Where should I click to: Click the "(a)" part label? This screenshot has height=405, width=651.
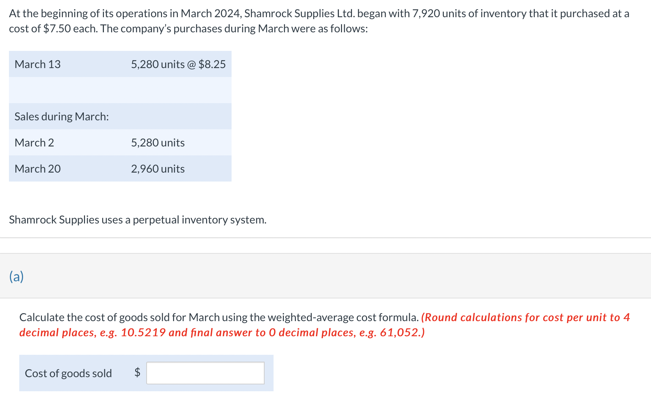coord(17,276)
